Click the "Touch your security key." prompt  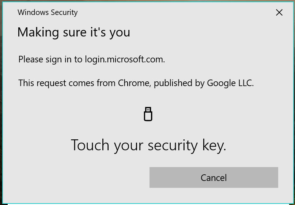[148, 145]
